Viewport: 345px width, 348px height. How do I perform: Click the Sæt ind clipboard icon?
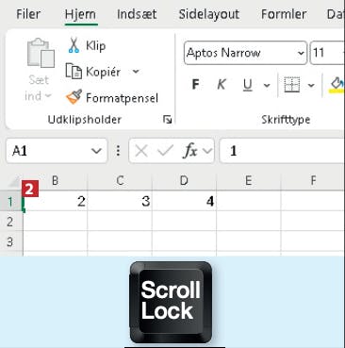click(41, 53)
